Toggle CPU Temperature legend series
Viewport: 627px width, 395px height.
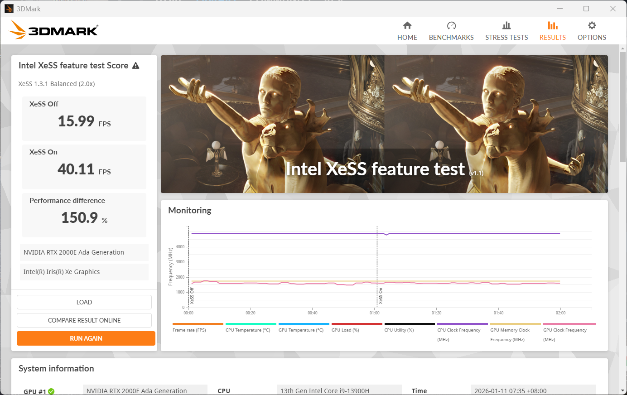coord(248,330)
